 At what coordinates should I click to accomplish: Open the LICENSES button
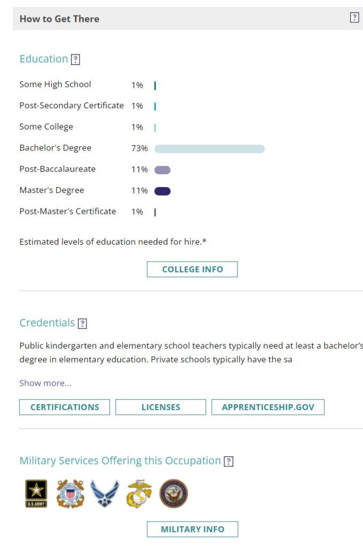coord(161,407)
